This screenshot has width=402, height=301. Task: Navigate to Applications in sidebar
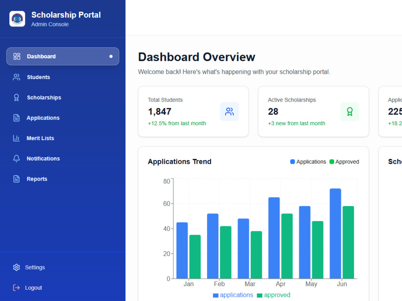pyautogui.click(x=63, y=118)
